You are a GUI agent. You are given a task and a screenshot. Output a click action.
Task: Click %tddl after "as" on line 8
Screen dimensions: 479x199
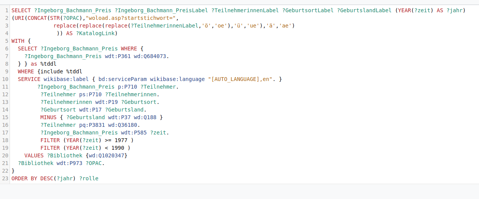pyautogui.click(x=48, y=64)
